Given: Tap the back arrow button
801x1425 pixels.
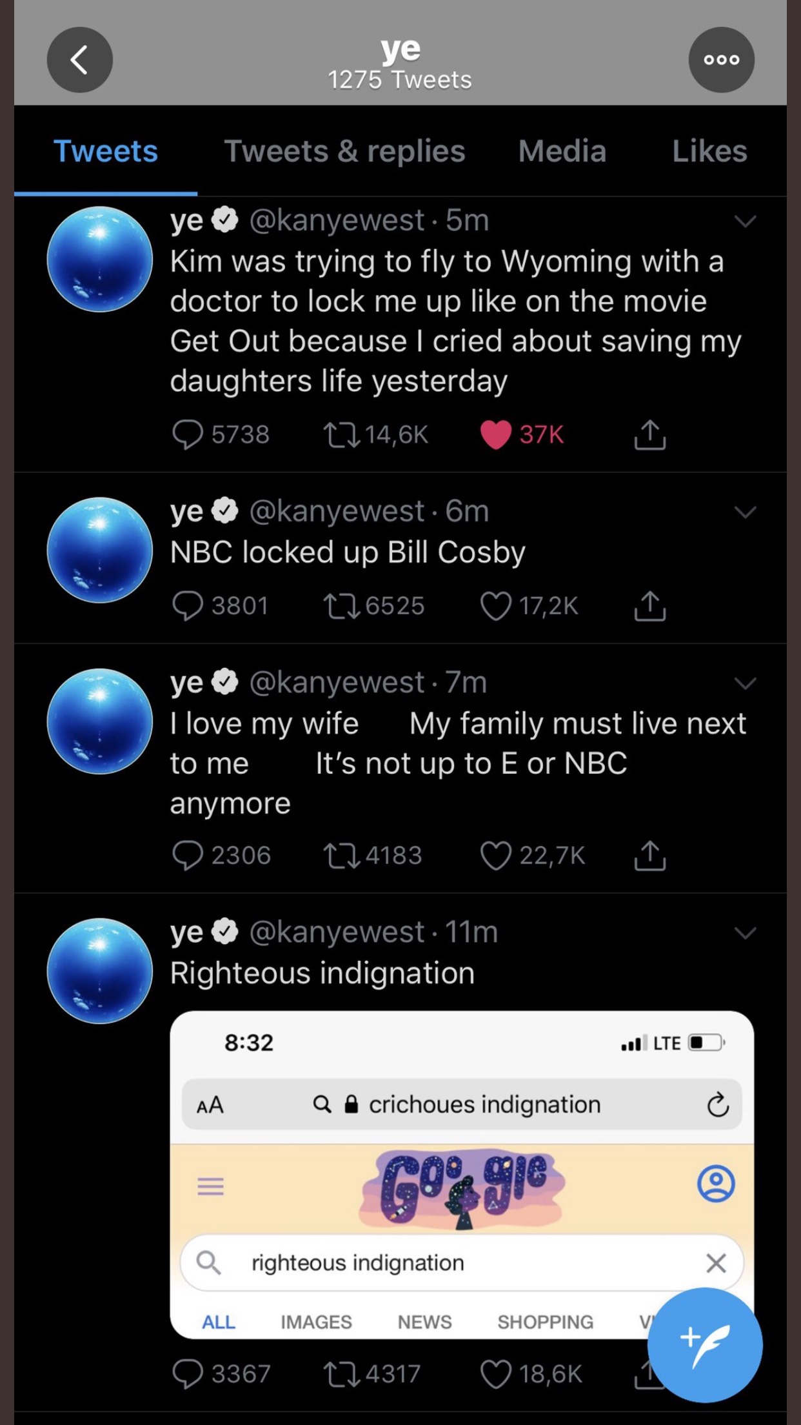Looking at the screenshot, I should point(79,60).
